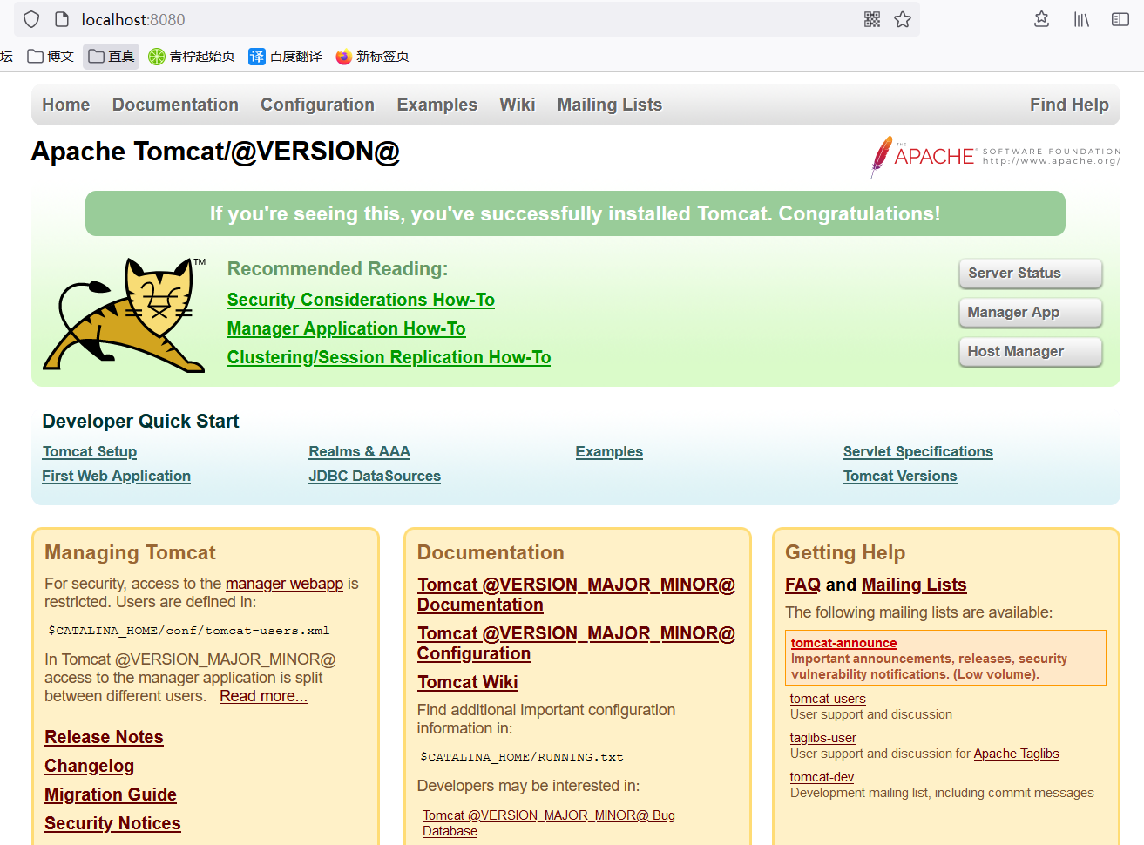Click the Manager App button

point(1031,313)
